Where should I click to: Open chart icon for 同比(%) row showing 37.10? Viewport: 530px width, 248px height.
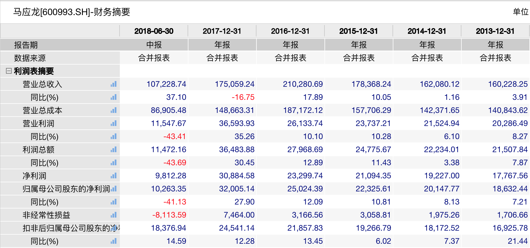click(114, 97)
